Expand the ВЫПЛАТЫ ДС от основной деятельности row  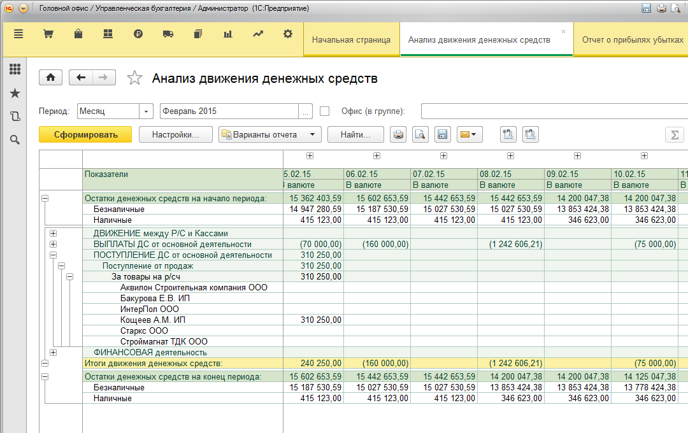click(54, 244)
